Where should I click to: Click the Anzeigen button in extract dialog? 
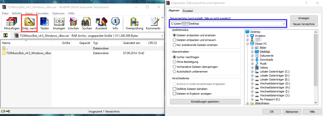pos(304,18)
